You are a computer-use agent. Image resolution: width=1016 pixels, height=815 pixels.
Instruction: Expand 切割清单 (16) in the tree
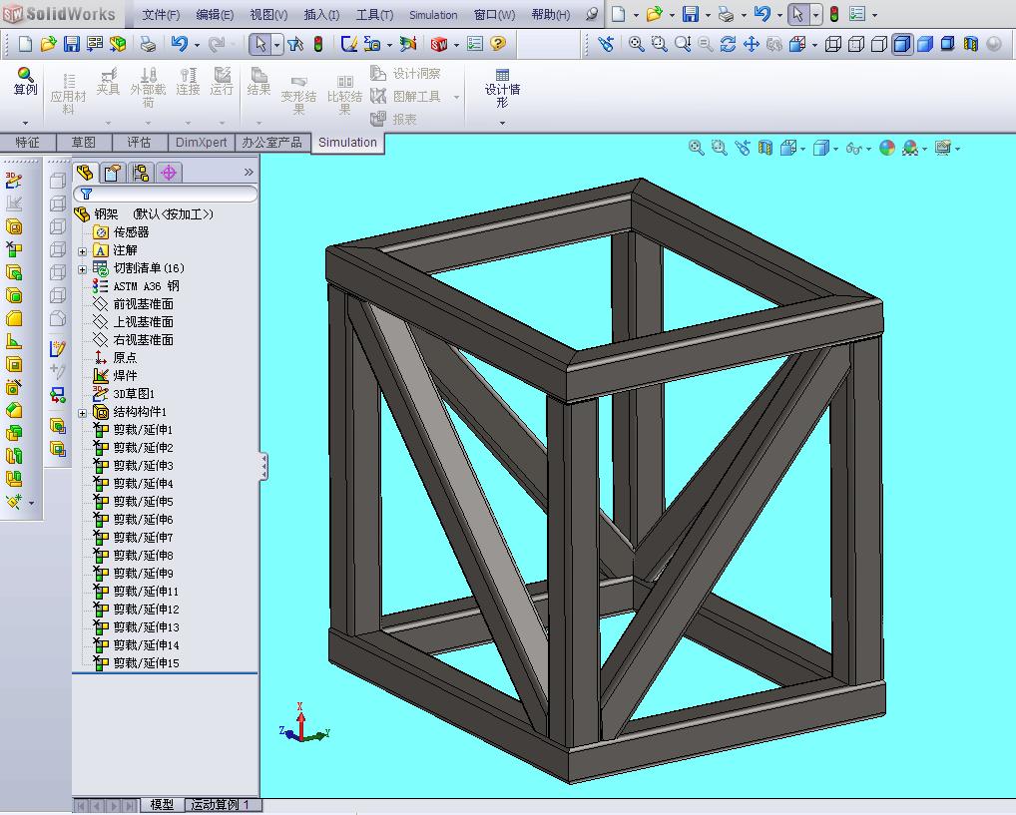point(84,268)
